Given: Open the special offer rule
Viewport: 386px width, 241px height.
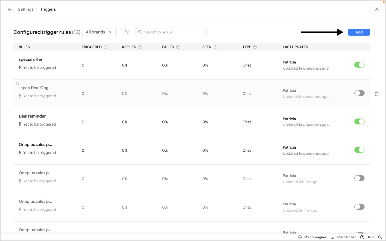Looking at the screenshot, I should (31, 59).
